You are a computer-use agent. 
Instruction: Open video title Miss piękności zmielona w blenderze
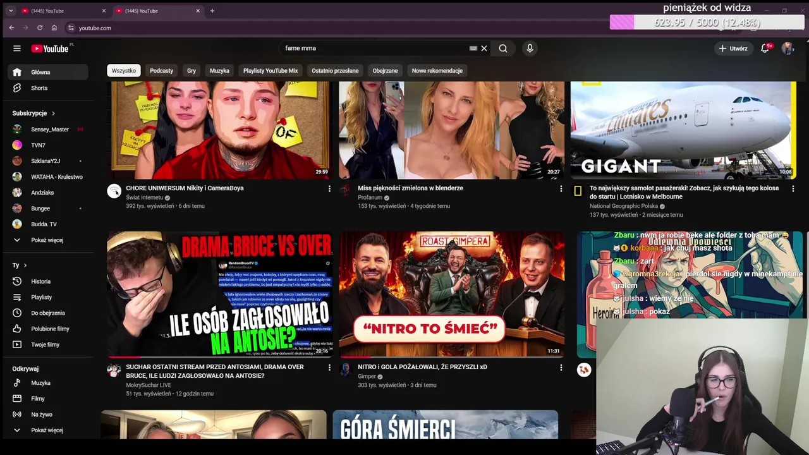coord(410,188)
